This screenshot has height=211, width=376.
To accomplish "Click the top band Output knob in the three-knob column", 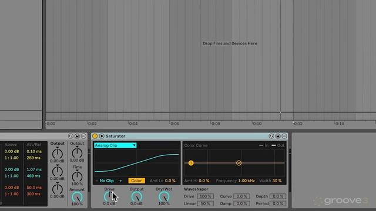I will tap(58, 154).
